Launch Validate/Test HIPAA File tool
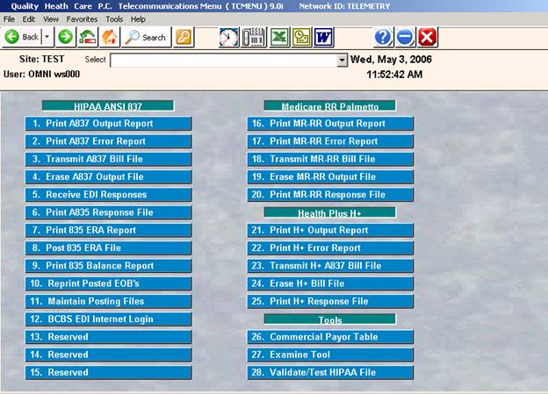Viewport: 548px width, 394px height. [329, 372]
